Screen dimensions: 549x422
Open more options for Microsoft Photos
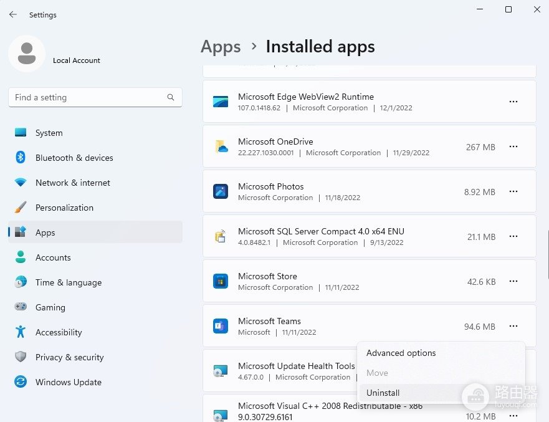(513, 191)
